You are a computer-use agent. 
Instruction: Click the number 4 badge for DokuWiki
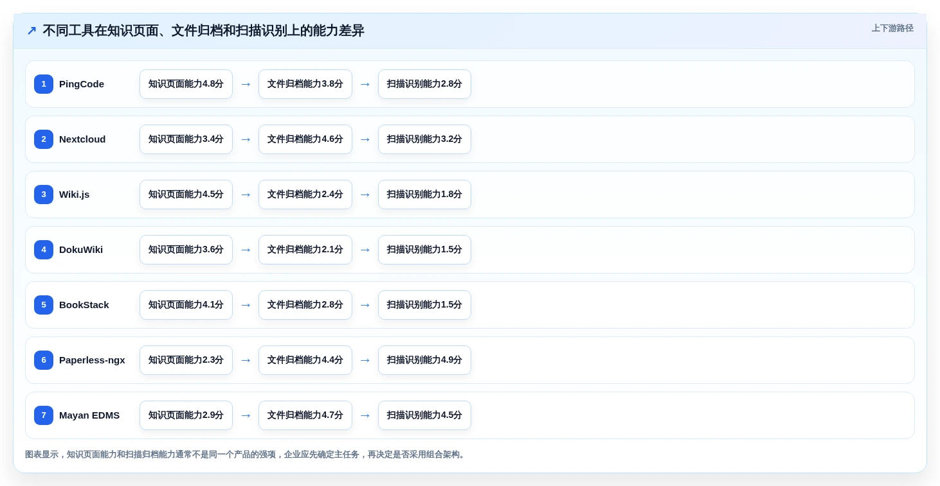click(x=44, y=250)
